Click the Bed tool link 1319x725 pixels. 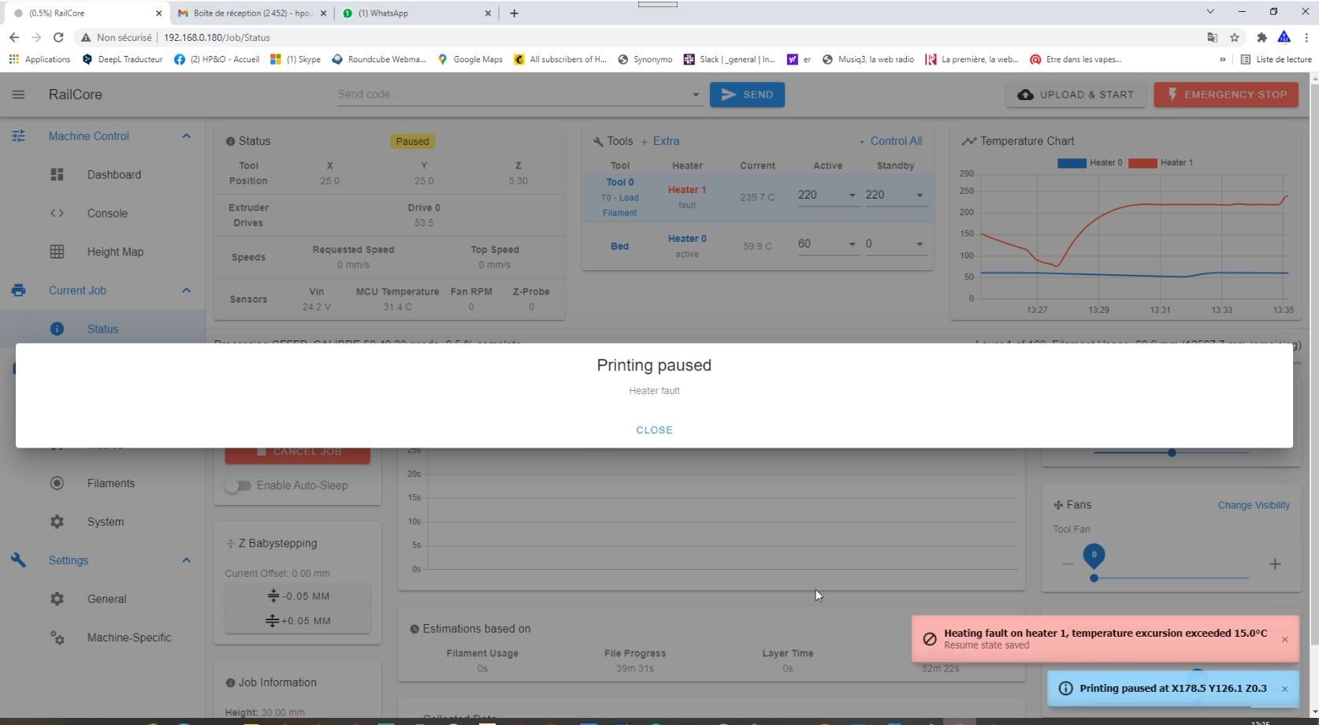620,247
